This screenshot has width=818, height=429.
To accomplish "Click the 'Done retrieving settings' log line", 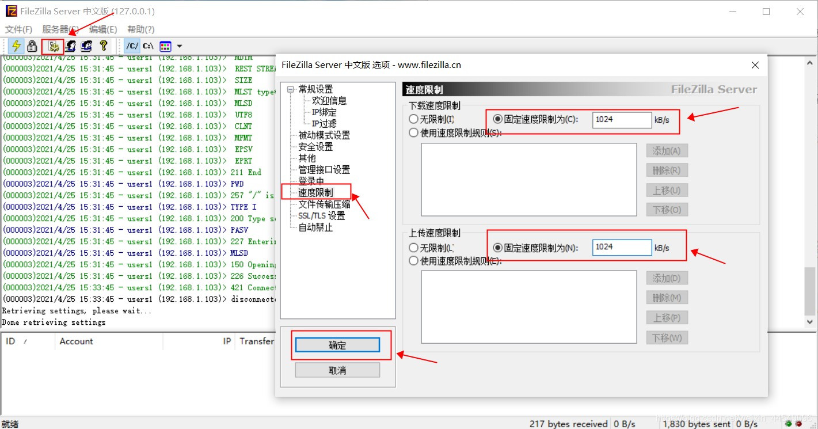I will tap(54, 322).
